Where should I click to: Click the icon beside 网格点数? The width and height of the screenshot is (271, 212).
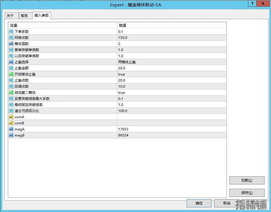[11, 37]
